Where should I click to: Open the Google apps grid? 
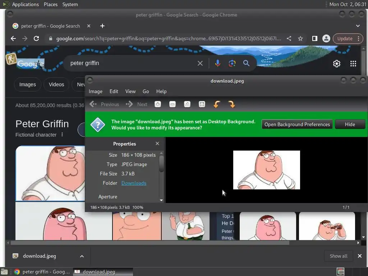(x=353, y=64)
